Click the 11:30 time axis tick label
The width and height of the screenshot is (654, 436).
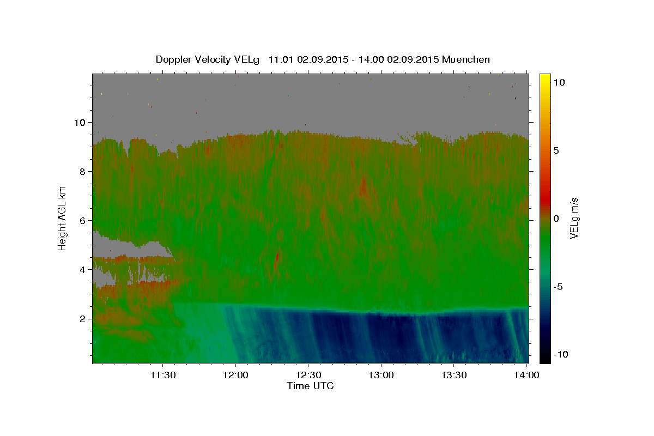[x=162, y=375]
